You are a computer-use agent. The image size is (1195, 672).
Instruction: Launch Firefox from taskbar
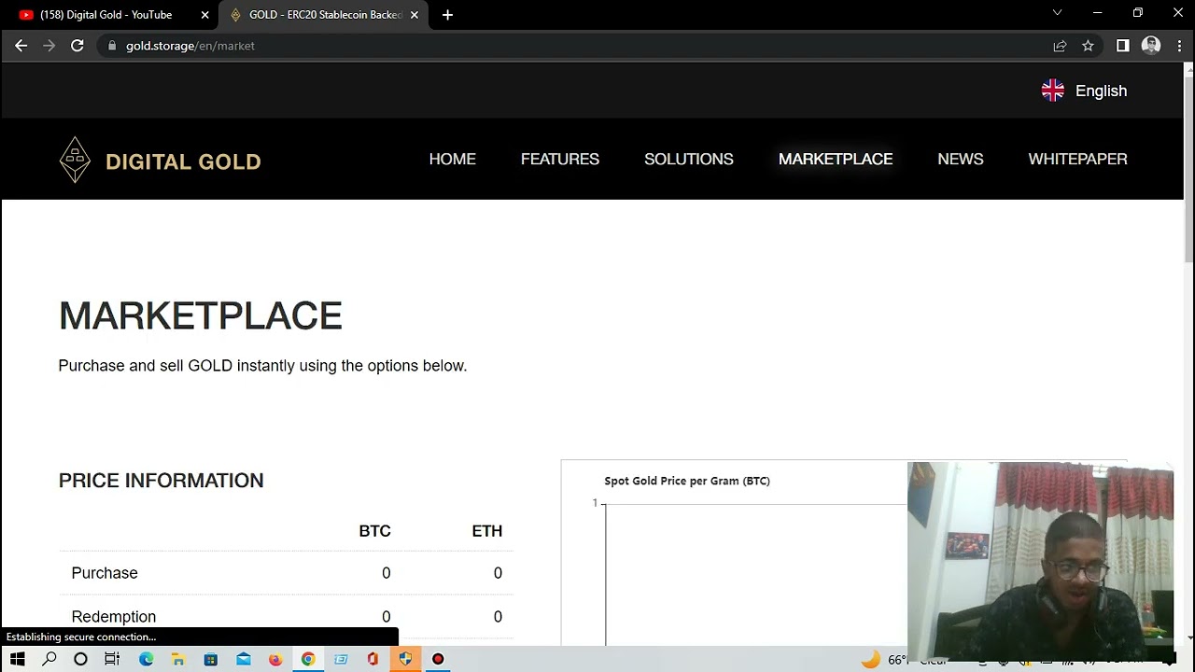click(x=275, y=659)
